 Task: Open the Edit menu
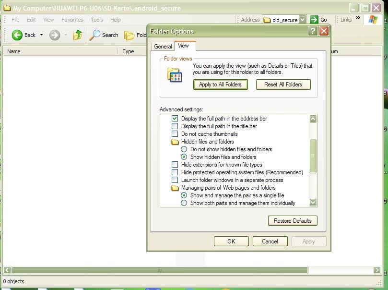point(31,20)
